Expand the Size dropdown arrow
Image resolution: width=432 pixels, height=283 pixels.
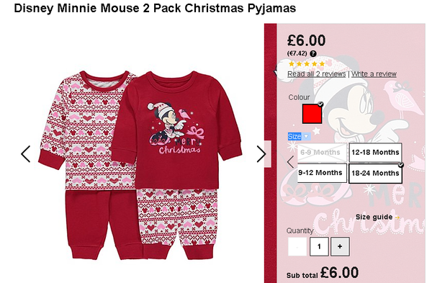click(x=306, y=136)
